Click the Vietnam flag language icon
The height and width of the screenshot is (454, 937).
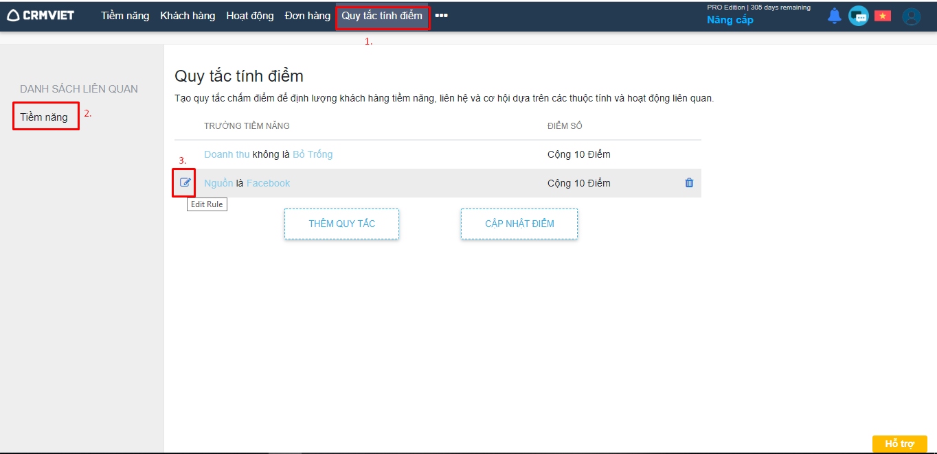[x=882, y=16]
